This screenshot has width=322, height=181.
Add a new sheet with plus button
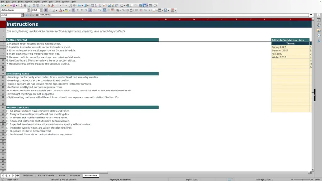[18, 176]
